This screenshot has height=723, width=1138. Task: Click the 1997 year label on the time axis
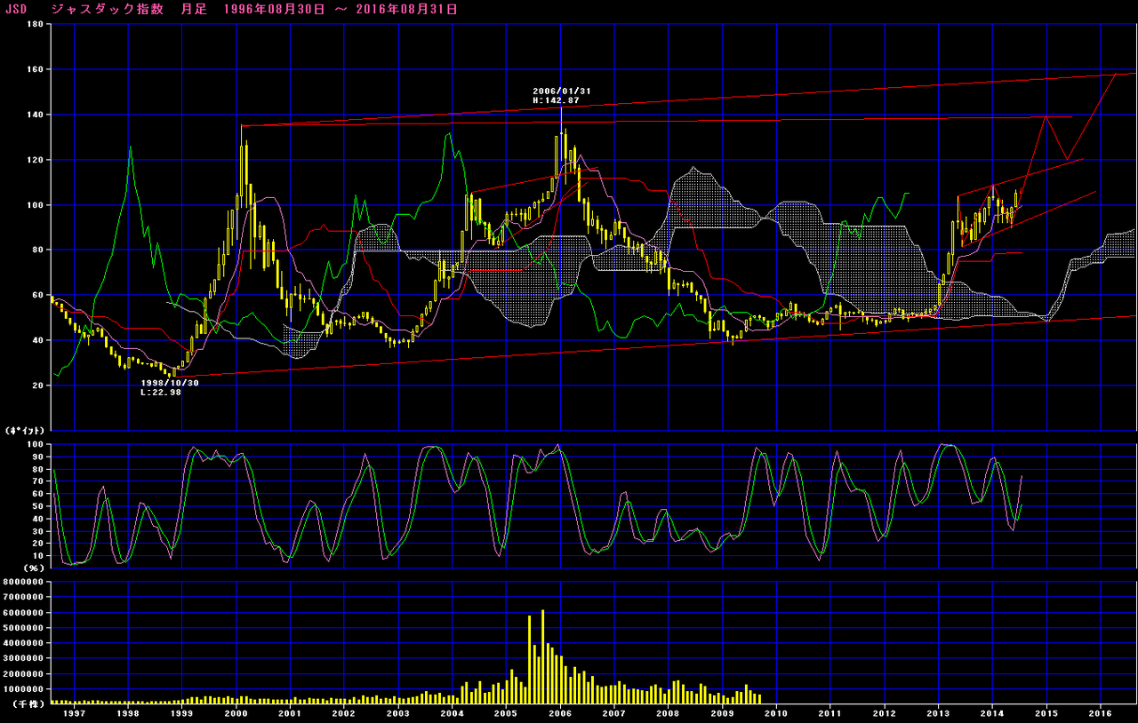click(74, 712)
